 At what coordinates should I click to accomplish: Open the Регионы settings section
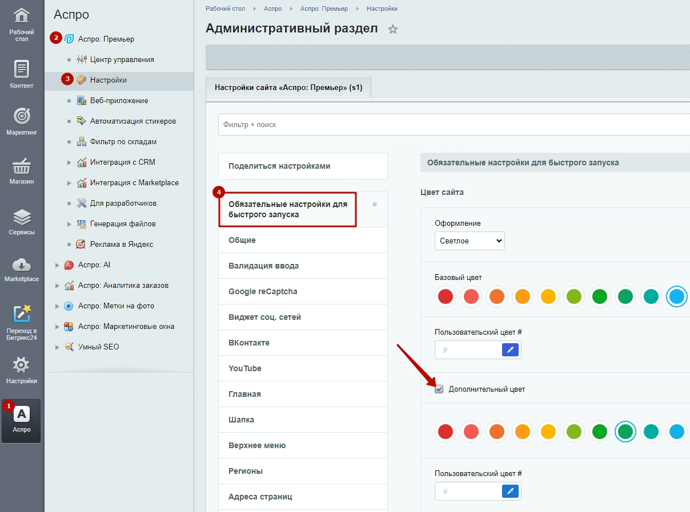(303, 471)
